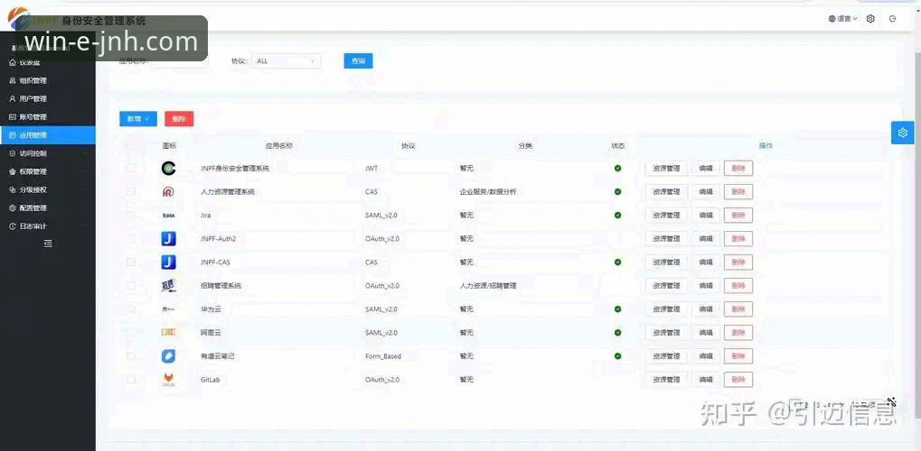Image resolution: width=921 pixels, height=451 pixels.
Task: Tick the checkbox for Jira row
Action: click(131, 216)
